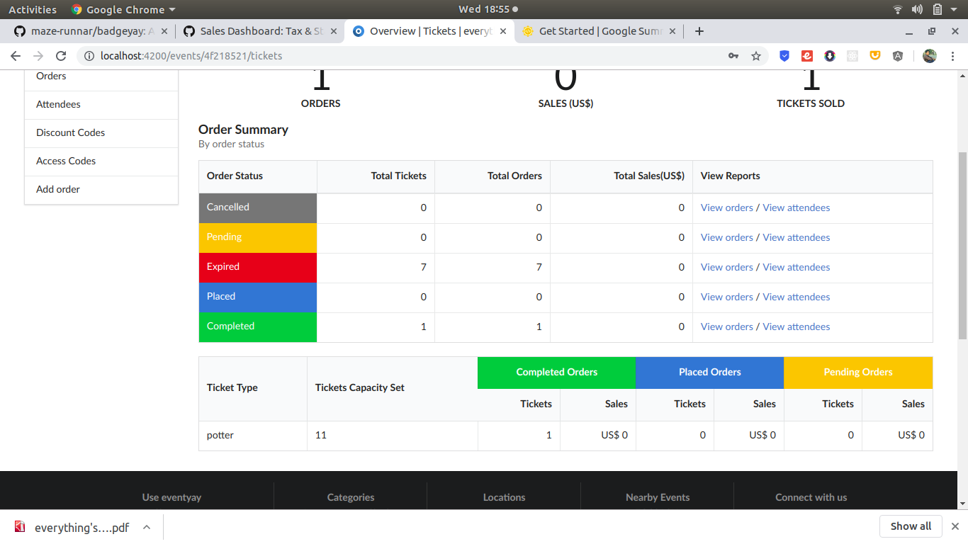This screenshot has height=544, width=968.
Task: Click the Wed 18:55 clock
Action: 484,9
